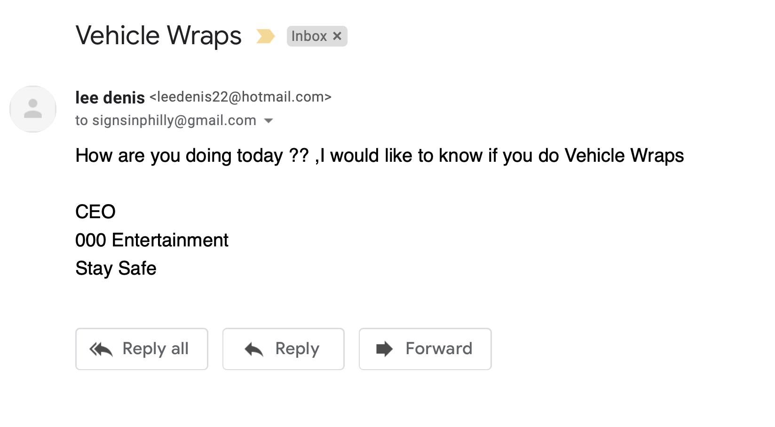Expand recipient details dropdown arrow
The image size is (775, 427).
[269, 121]
